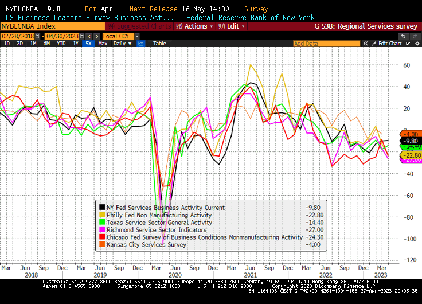This screenshot has width=422, height=304.
Task: Click magenta Richmond Service Sector legend swatch
Action: click(x=102, y=229)
